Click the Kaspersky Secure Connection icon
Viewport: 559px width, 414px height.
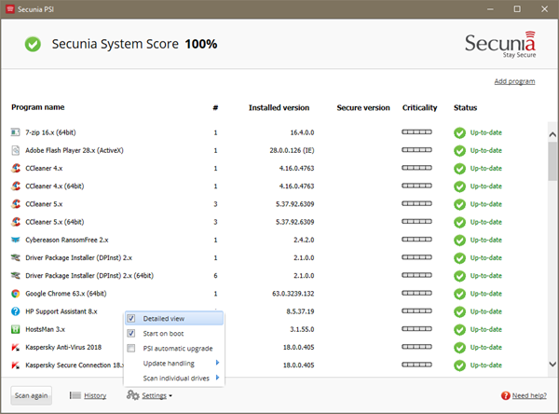(15, 366)
